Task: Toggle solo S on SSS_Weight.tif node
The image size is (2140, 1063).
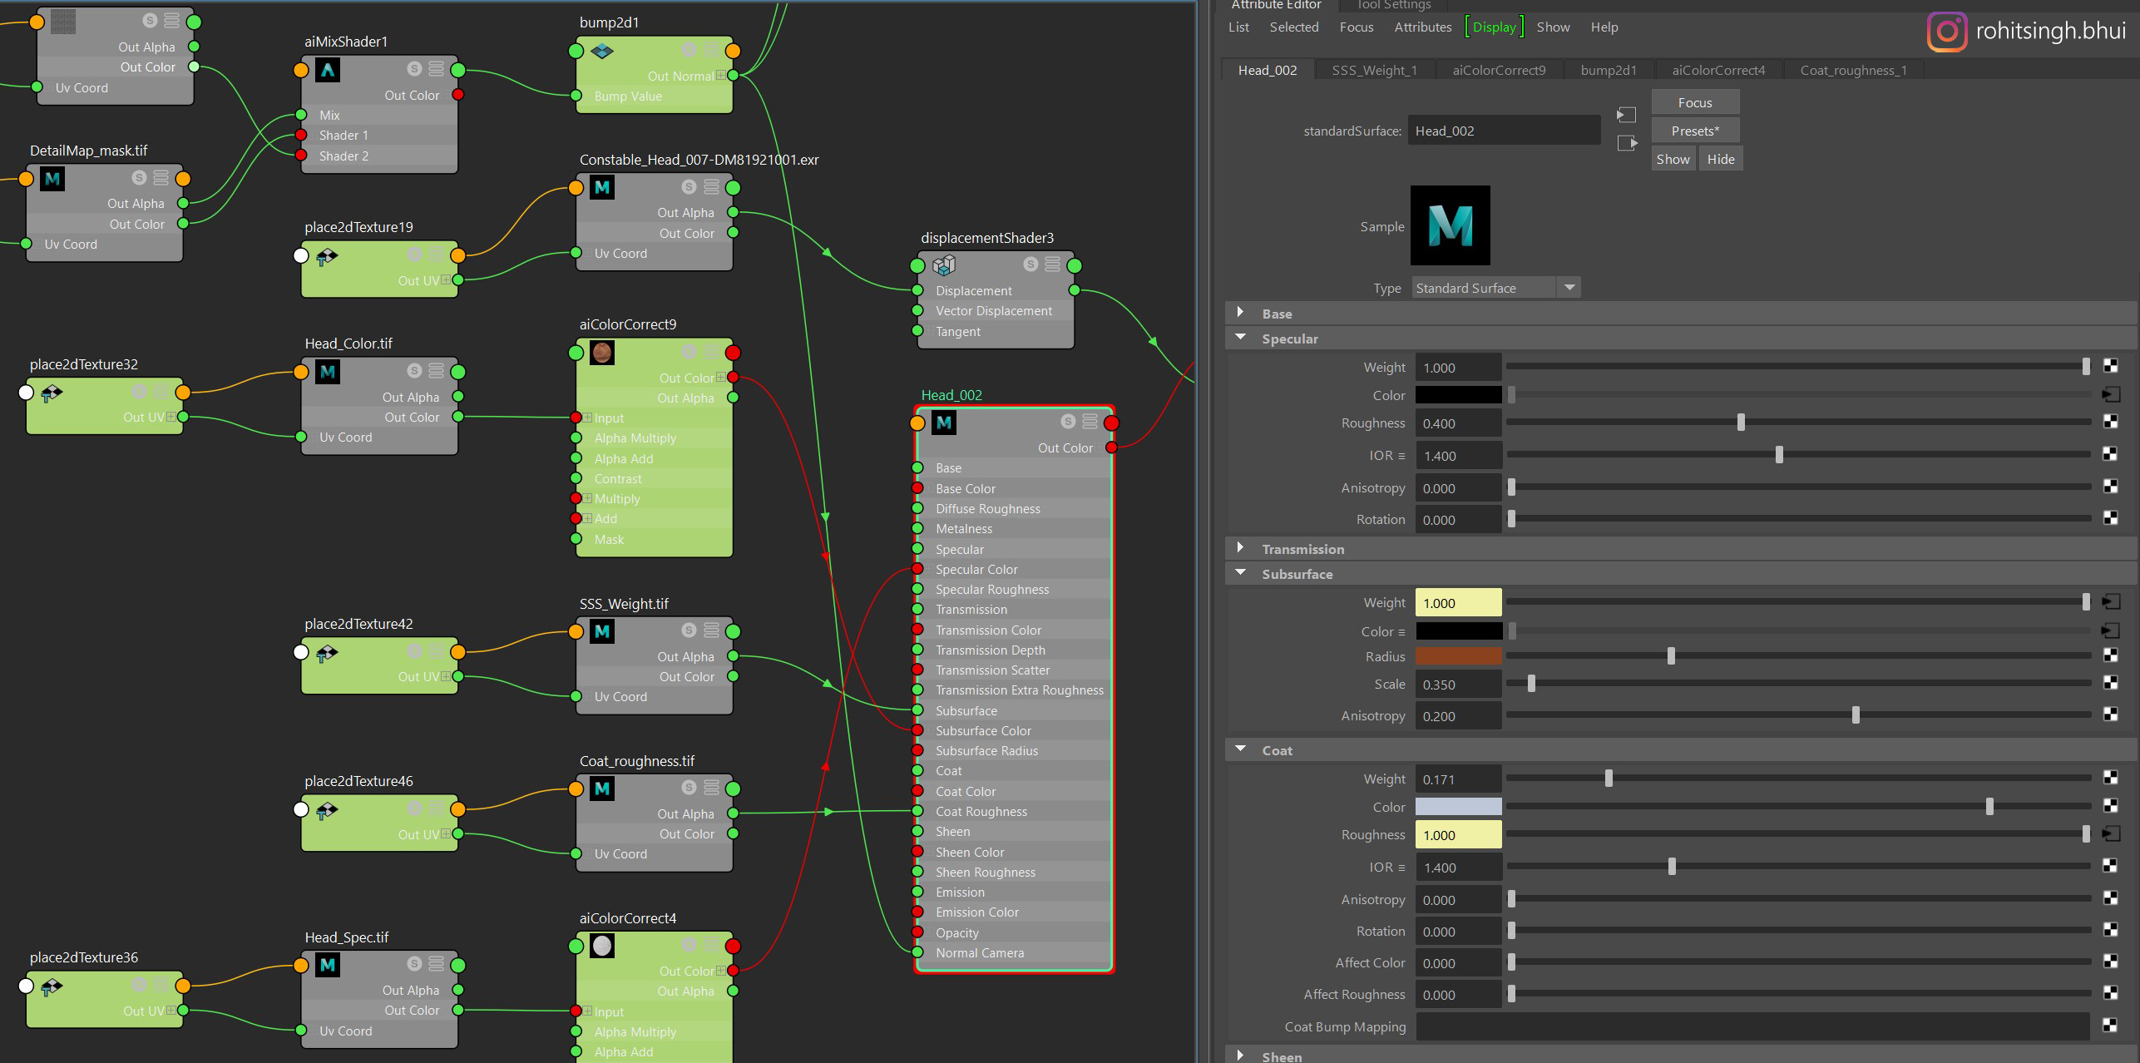Action: (689, 630)
